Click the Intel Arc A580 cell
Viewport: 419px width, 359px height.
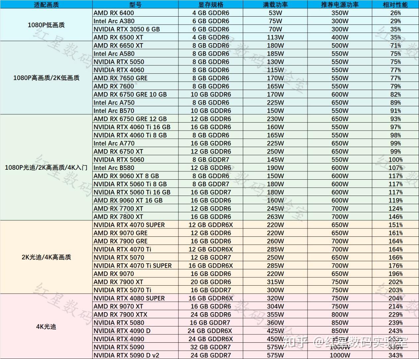135,53
